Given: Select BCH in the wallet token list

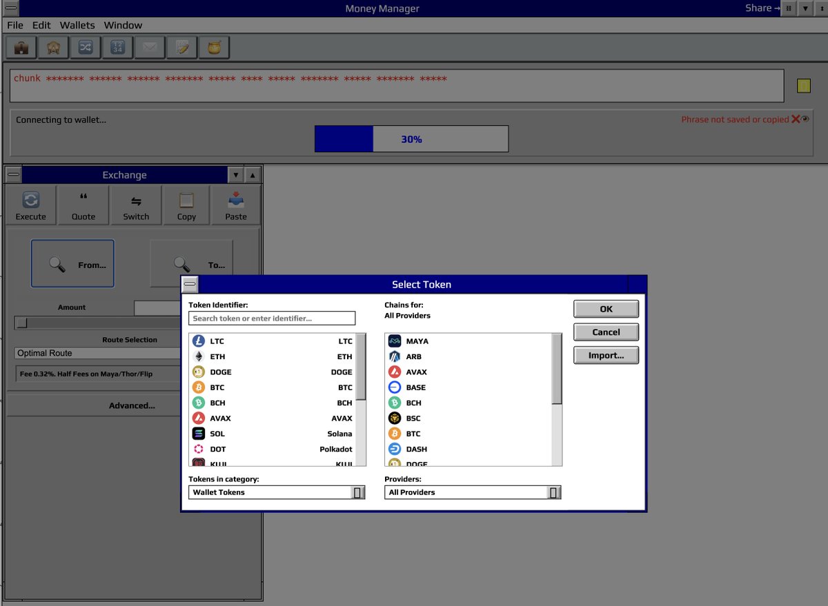Looking at the screenshot, I should tap(273, 403).
